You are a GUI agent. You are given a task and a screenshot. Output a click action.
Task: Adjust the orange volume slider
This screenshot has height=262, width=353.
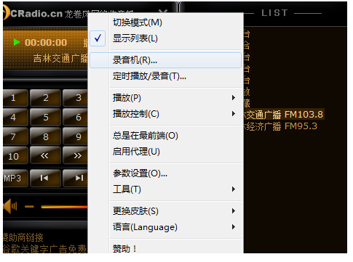coord(64,207)
